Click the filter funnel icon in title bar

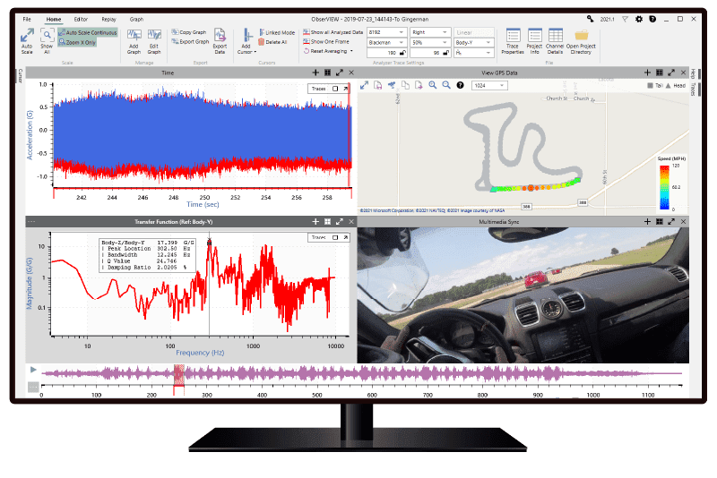pyautogui.click(x=625, y=19)
